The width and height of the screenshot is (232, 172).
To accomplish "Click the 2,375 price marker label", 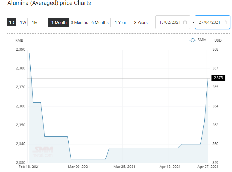I will point(218,78).
